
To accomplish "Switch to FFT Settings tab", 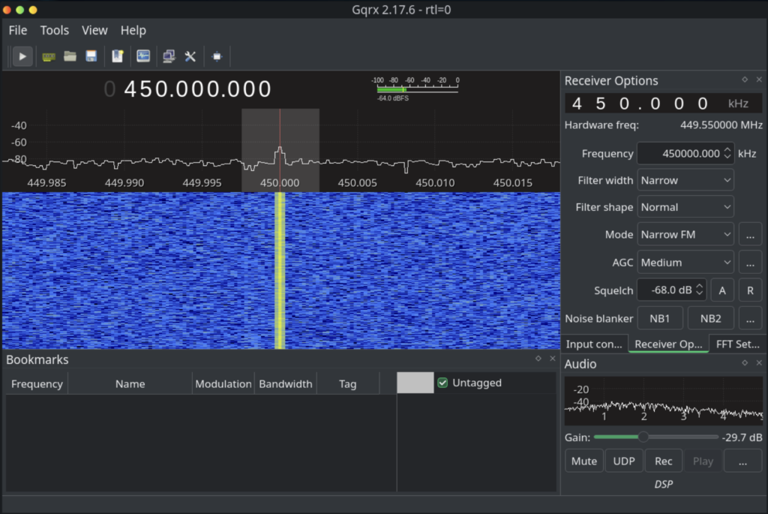I will click(738, 344).
